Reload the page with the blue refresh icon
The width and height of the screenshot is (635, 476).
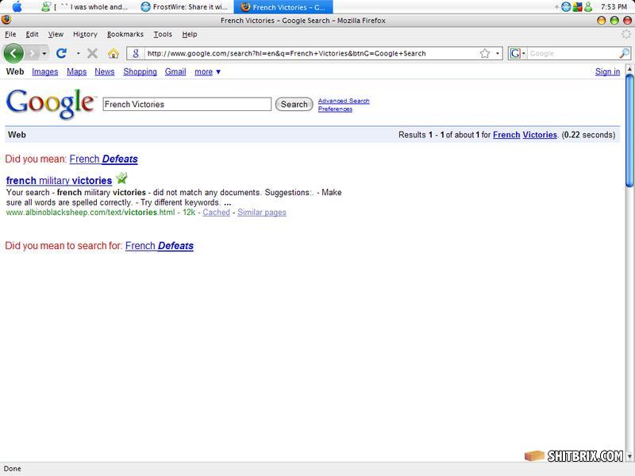tap(61, 53)
